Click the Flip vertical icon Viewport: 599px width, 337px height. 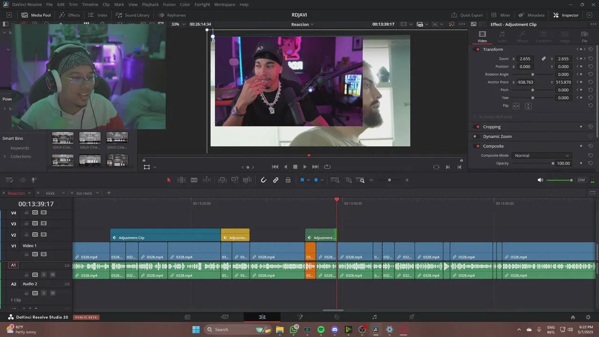click(x=528, y=106)
